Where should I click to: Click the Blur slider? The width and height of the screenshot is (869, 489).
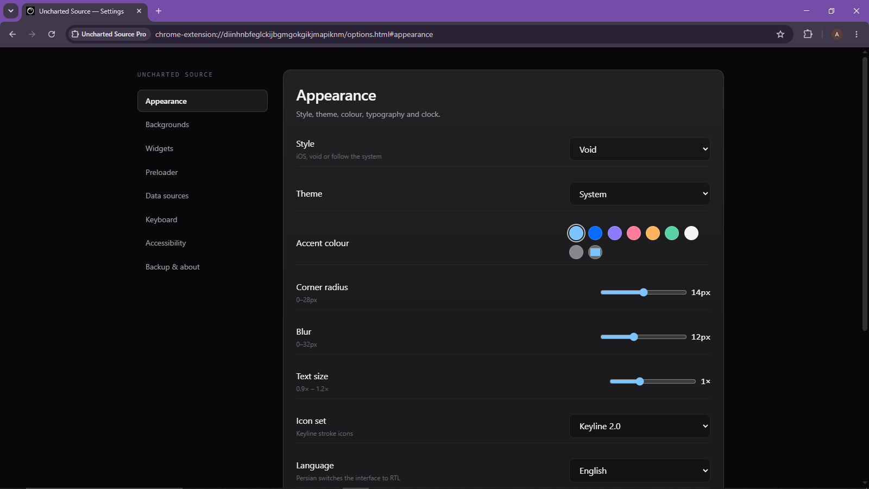pos(644,337)
